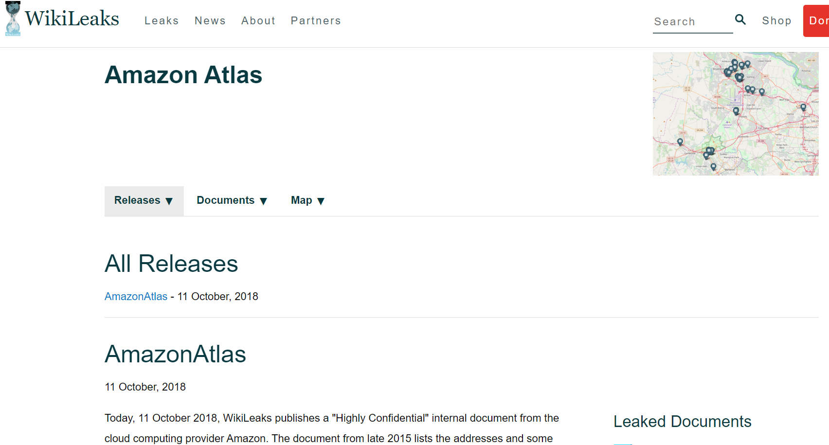This screenshot has height=445, width=829.
Task: Click the Amazon Atlas page heading
Action: (183, 75)
